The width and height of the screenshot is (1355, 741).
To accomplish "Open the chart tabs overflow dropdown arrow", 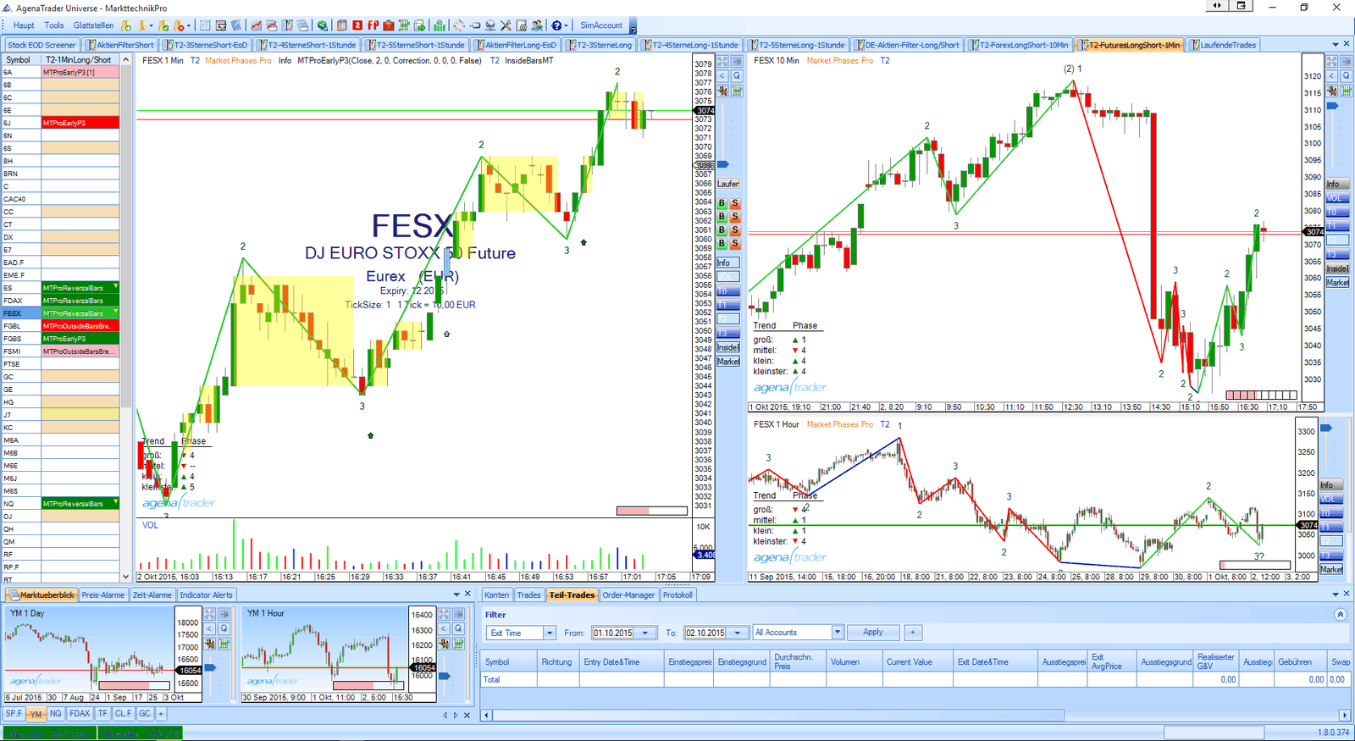I will [1335, 45].
